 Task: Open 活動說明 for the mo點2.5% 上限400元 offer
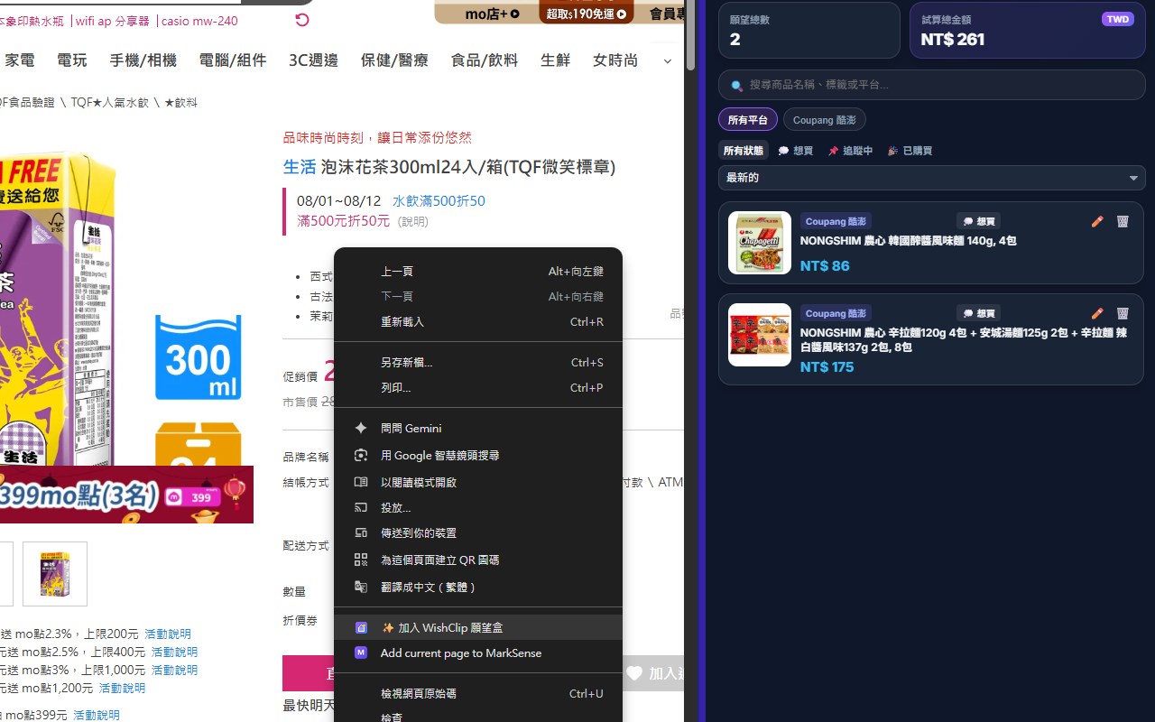(174, 652)
